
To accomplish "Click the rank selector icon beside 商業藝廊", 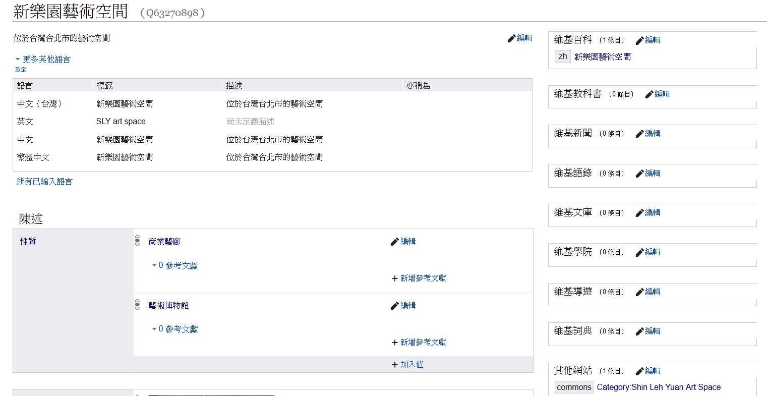I will [137, 241].
